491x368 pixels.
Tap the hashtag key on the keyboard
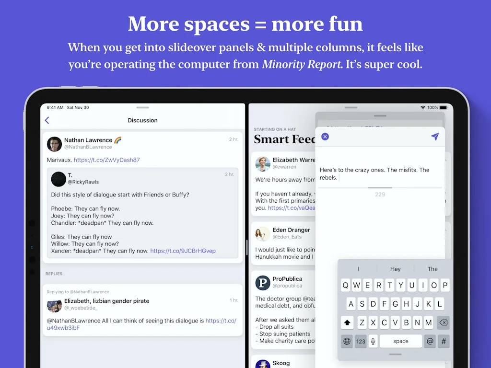pos(444,341)
